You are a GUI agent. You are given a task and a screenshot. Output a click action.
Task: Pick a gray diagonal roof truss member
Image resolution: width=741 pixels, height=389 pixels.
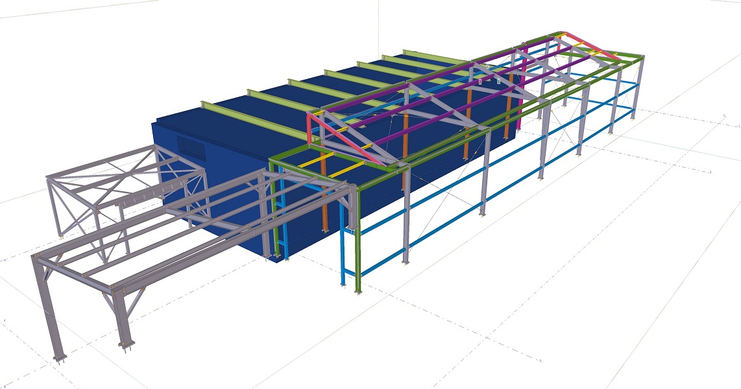click(x=448, y=110)
